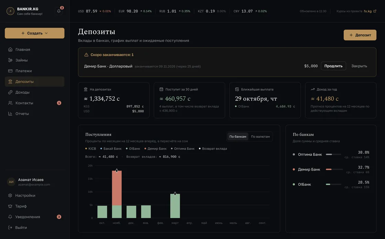Screen dimensions: 385x239
Task: Click the diamond marker on the March bar
Action: point(175,194)
